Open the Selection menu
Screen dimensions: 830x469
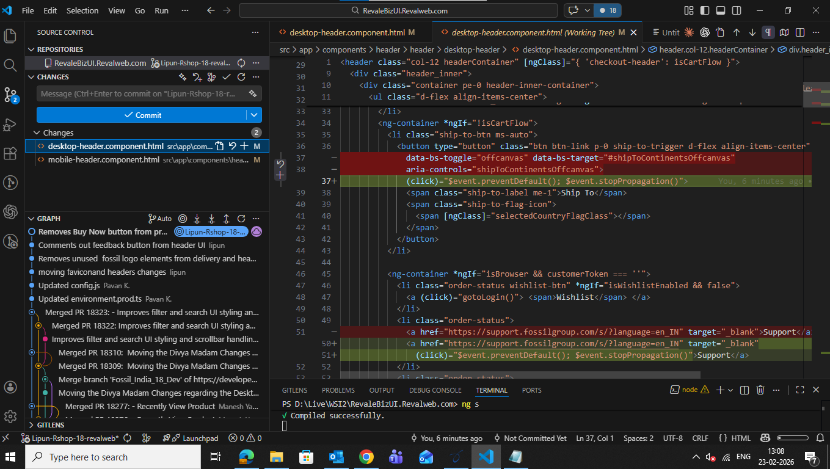(x=82, y=10)
